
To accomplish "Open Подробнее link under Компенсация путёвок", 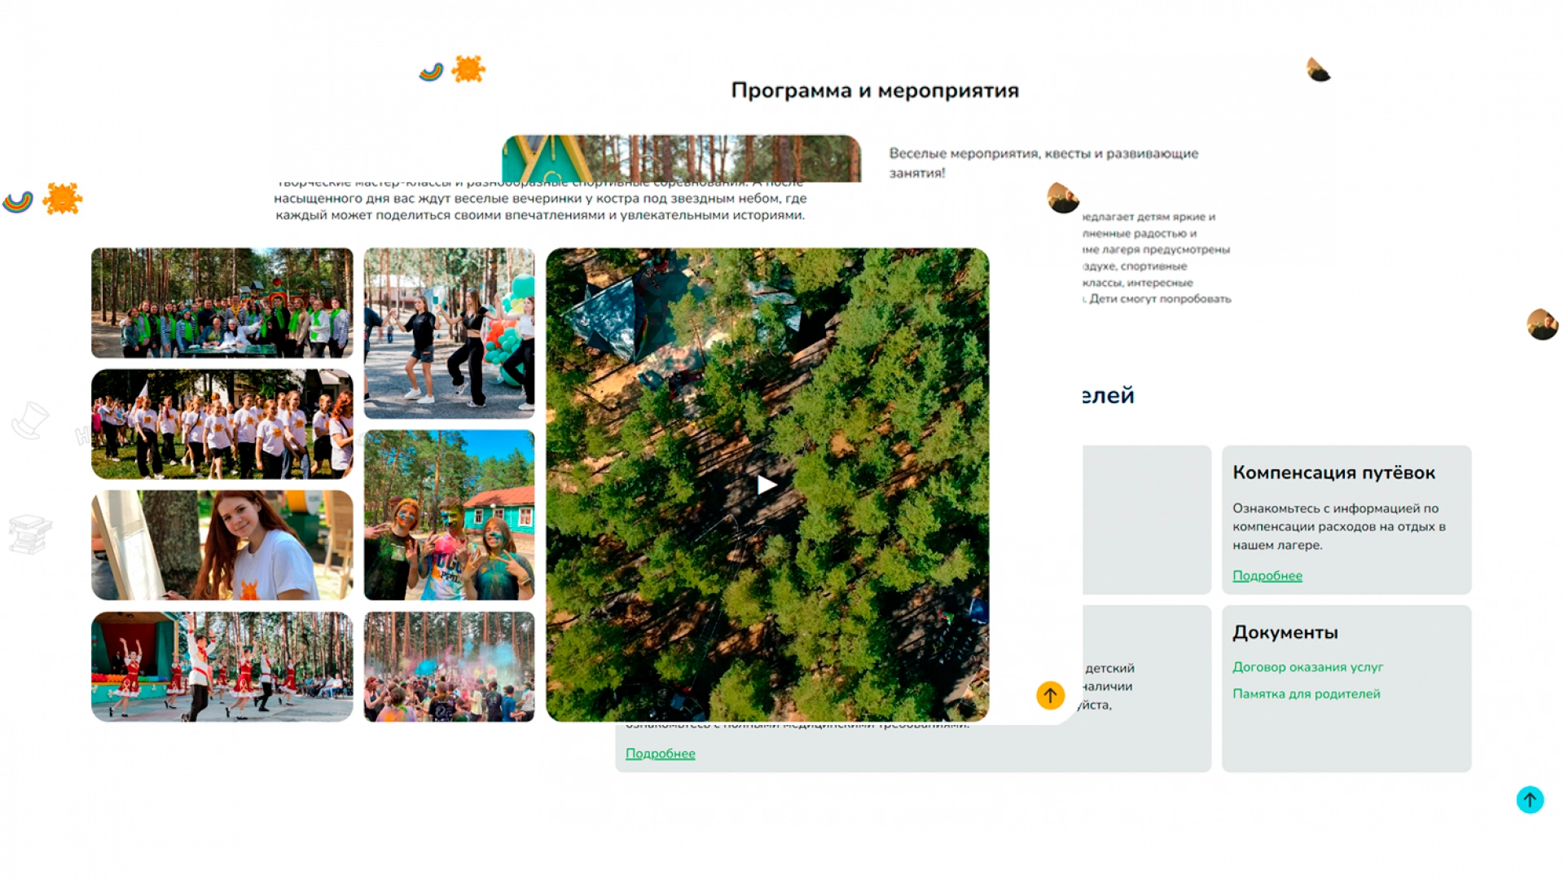I will (1267, 576).
